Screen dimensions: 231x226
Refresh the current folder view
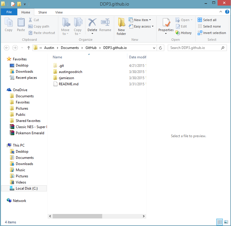click(x=160, y=48)
